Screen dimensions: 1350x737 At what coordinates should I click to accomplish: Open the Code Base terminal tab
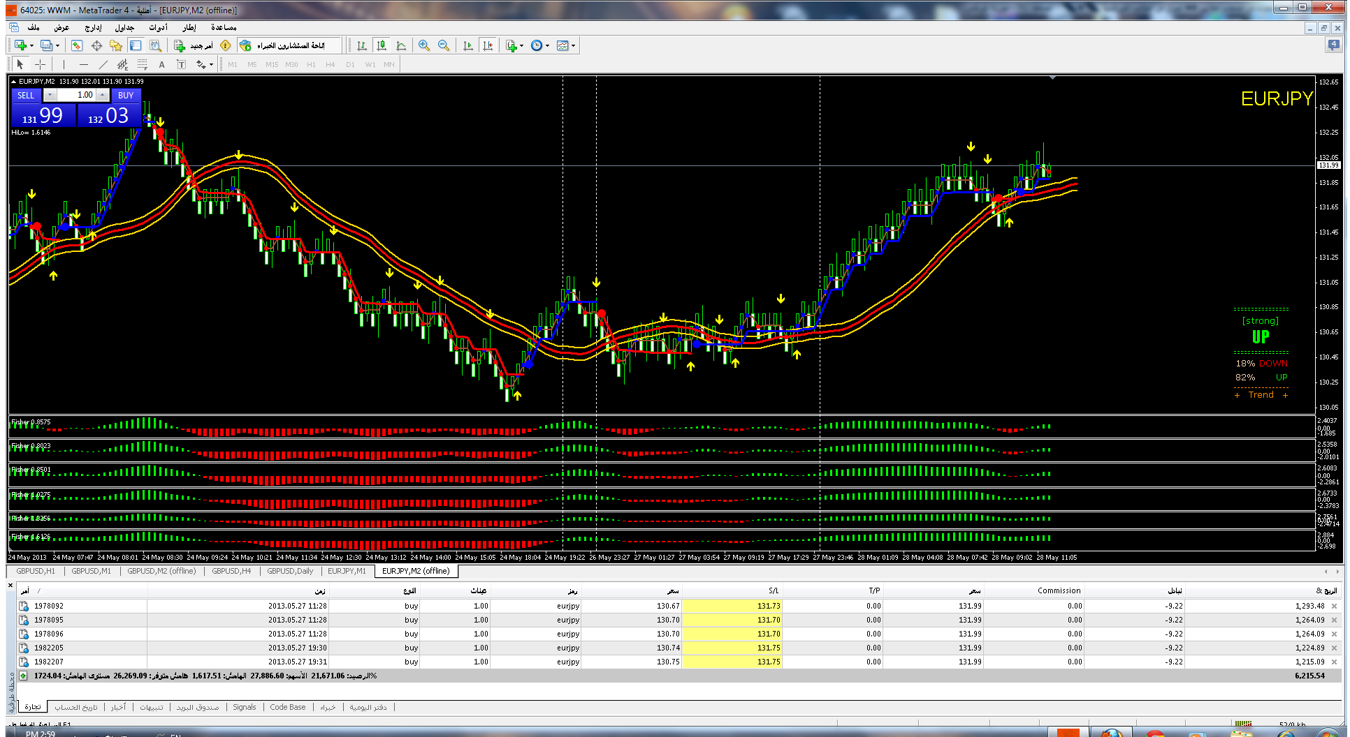[288, 707]
